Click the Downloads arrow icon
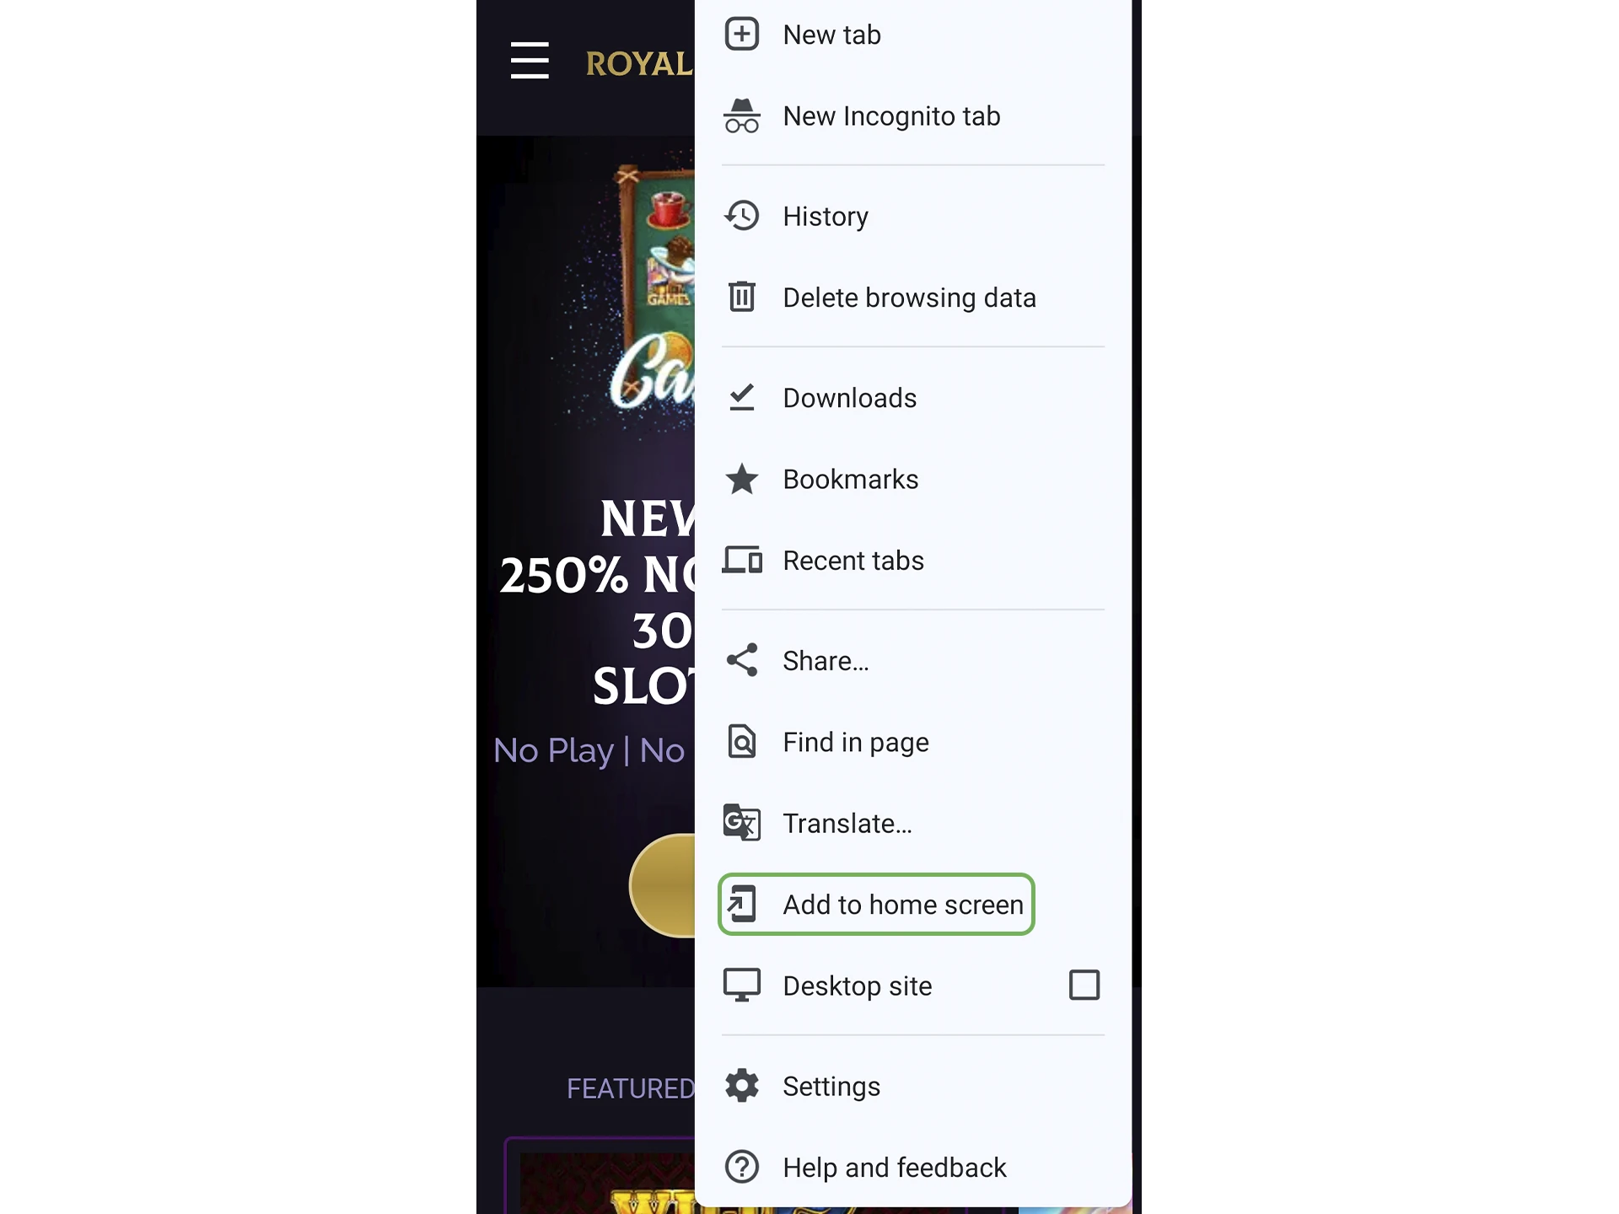The height and width of the screenshot is (1214, 1619). pos(742,395)
